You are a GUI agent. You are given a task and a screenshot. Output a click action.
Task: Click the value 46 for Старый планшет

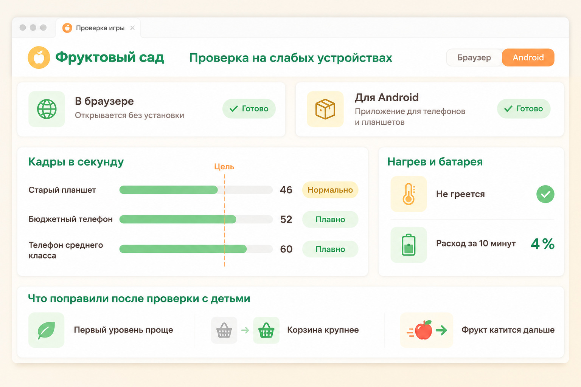[x=286, y=190]
